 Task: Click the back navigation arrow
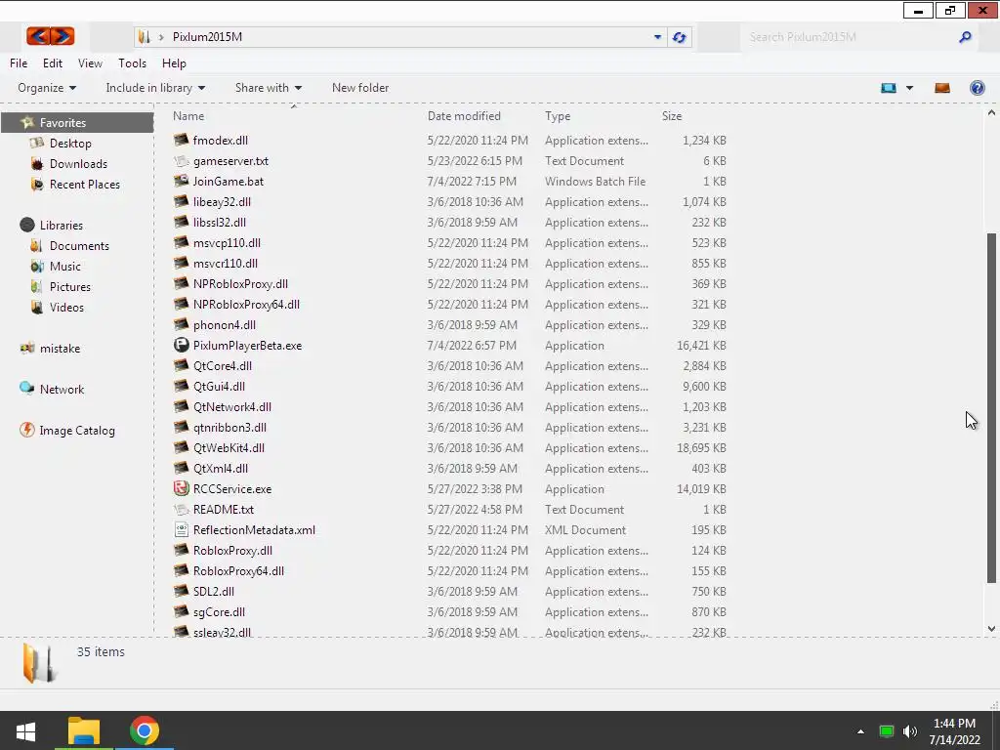38,36
